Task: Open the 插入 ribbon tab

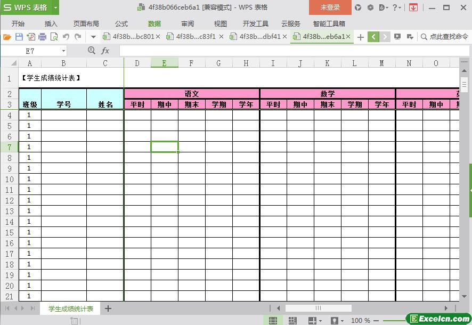Action: pyautogui.click(x=51, y=23)
